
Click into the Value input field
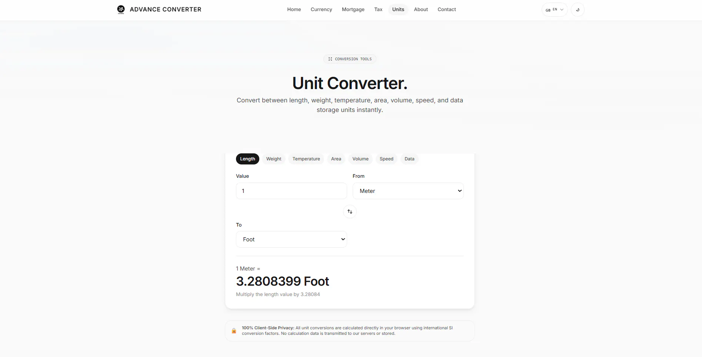(x=291, y=191)
